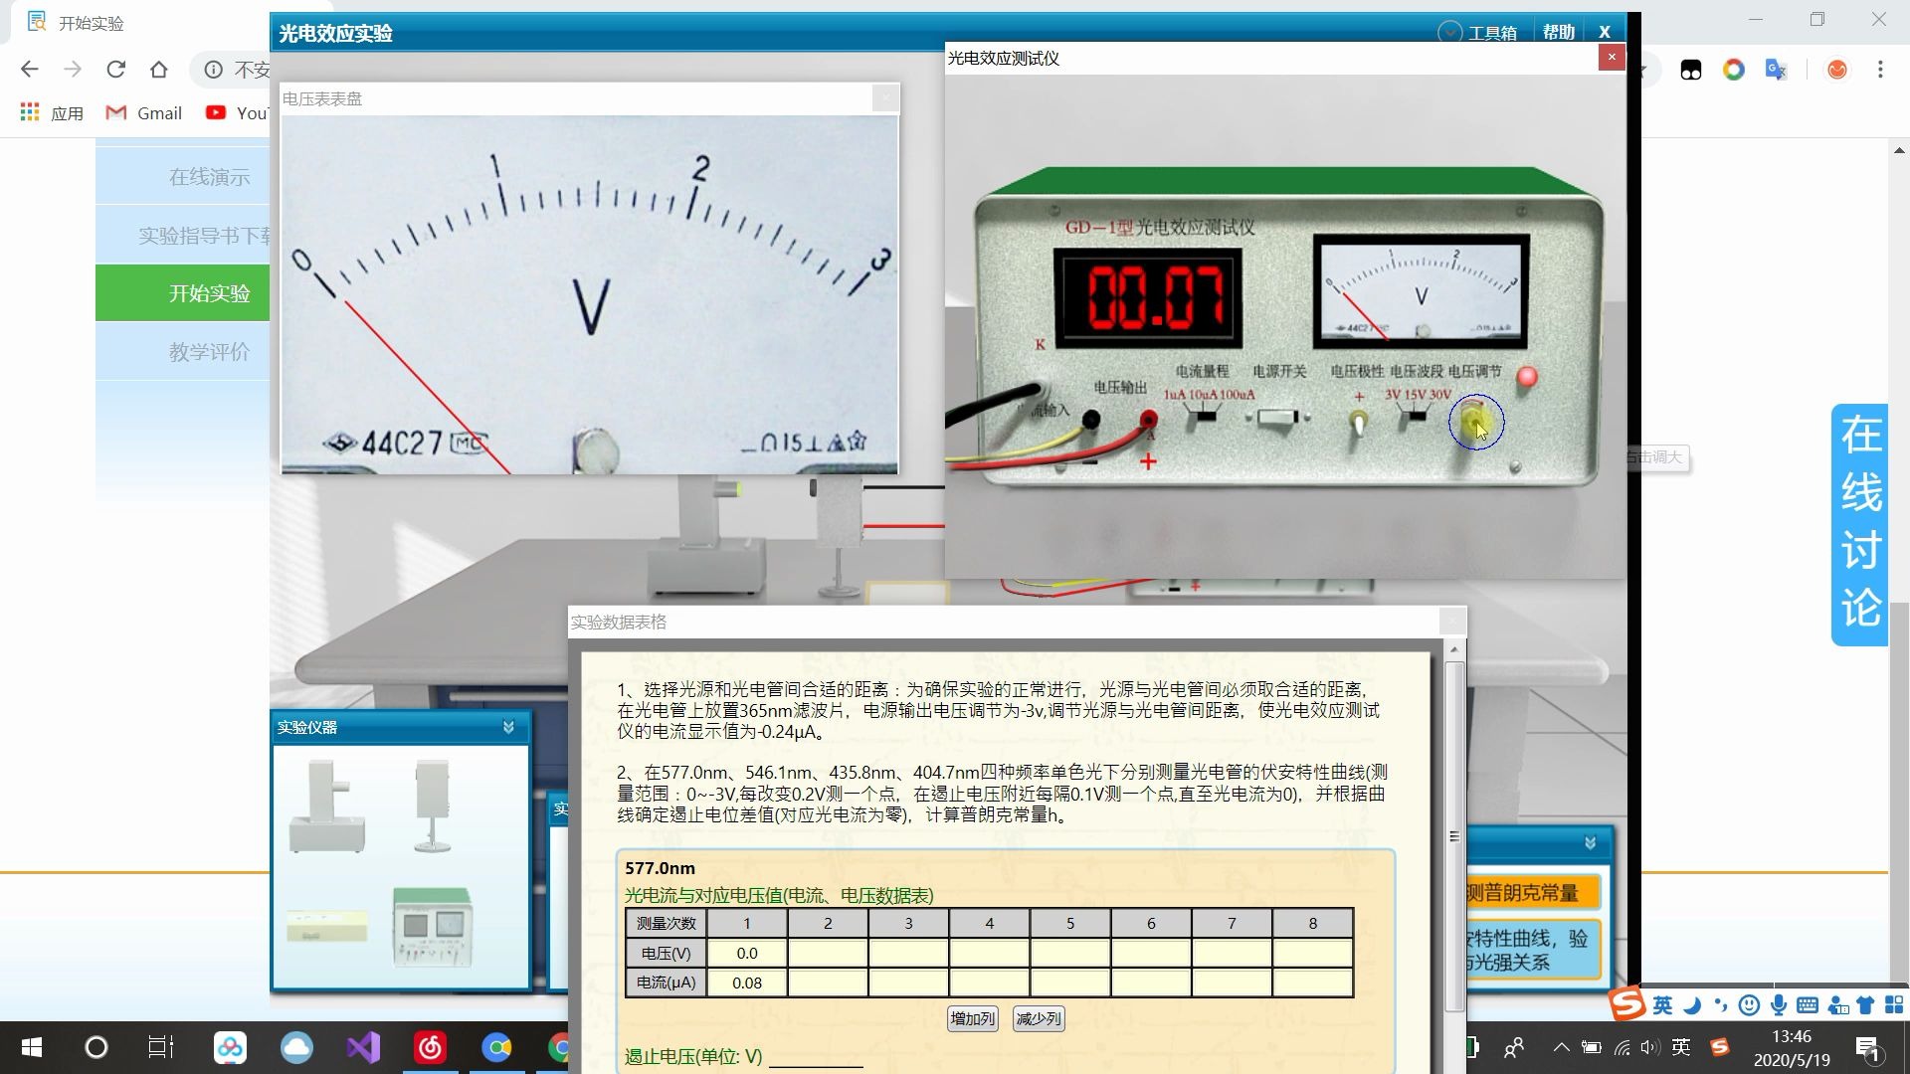The image size is (1910, 1074).
Task: Click 增加列 to add a column
Action: [x=972, y=1018]
